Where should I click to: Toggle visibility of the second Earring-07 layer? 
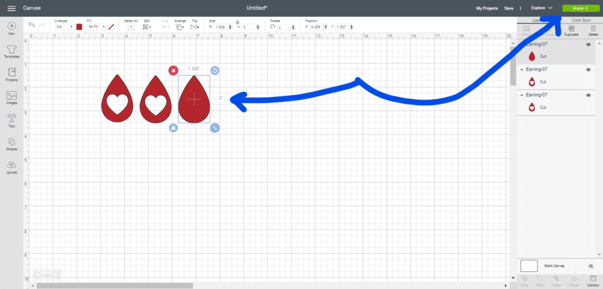click(x=588, y=70)
